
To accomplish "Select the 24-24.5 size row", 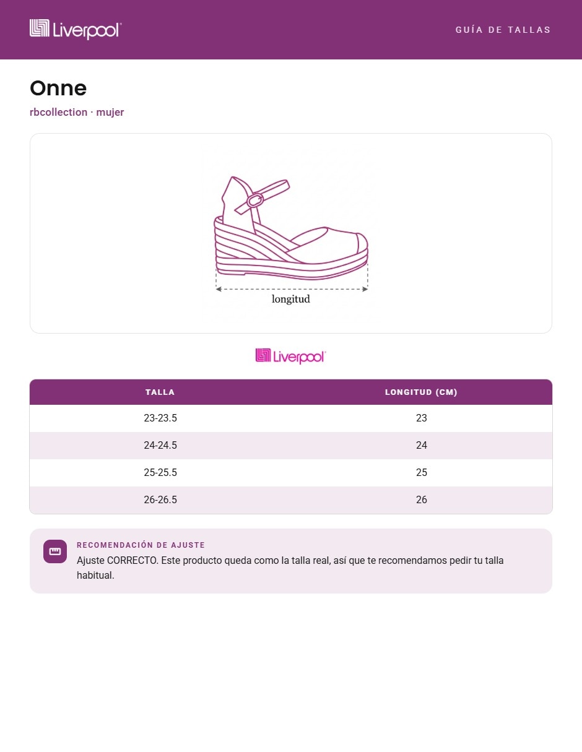I will click(x=291, y=446).
